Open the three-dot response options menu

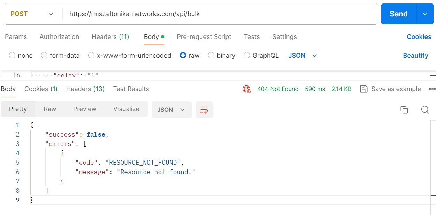pos(432,89)
